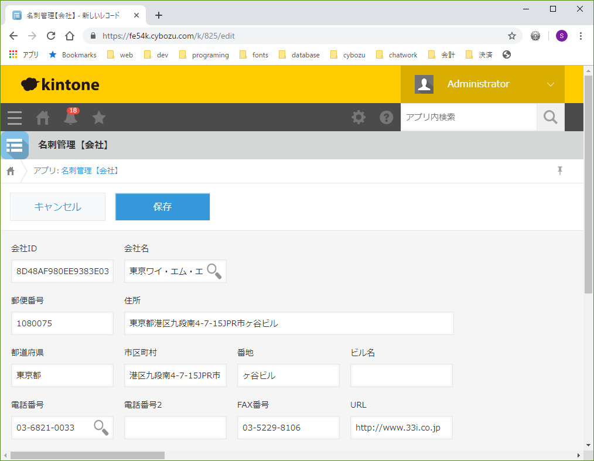Click the 会社ID input field
This screenshot has height=461, width=594.
[x=63, y=271]
